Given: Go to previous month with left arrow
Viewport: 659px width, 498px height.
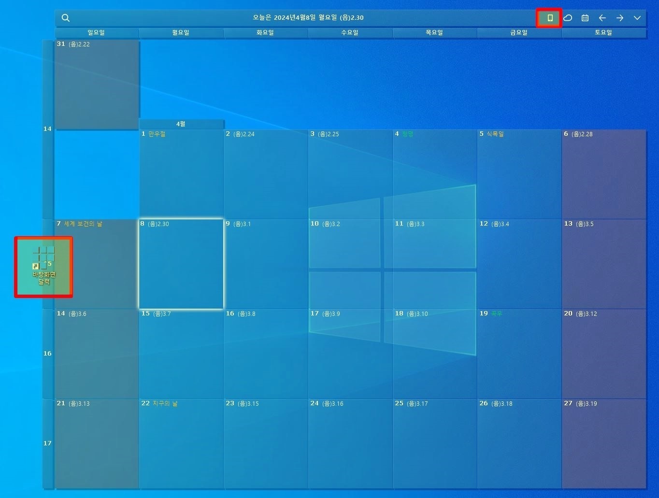Looking at the screenshot, I should [x=602, y=18].
